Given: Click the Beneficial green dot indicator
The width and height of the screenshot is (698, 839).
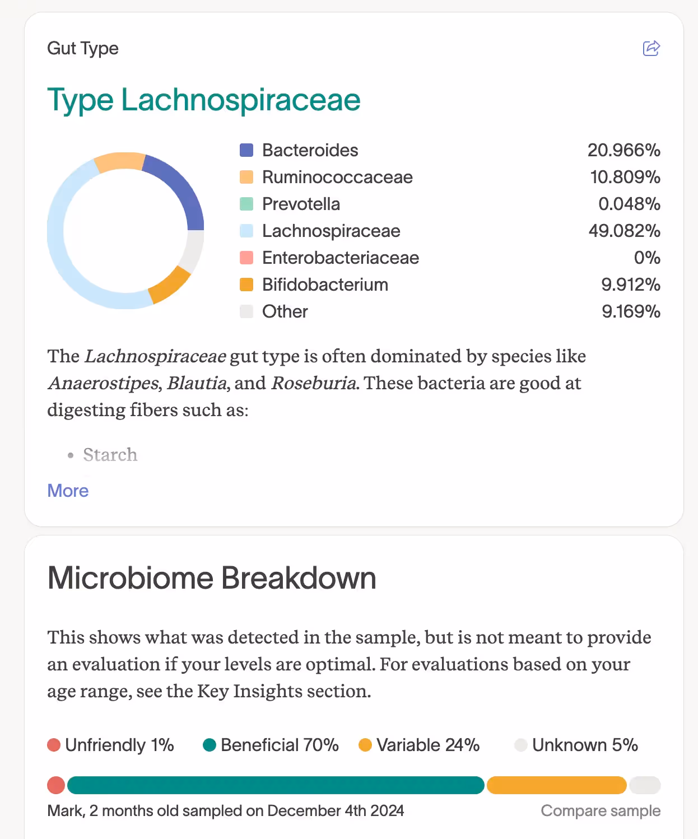Looking at the screenshot, I should pos(209,745).
